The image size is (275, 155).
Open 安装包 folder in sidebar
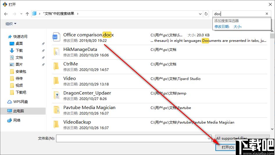tap(18, 72)
